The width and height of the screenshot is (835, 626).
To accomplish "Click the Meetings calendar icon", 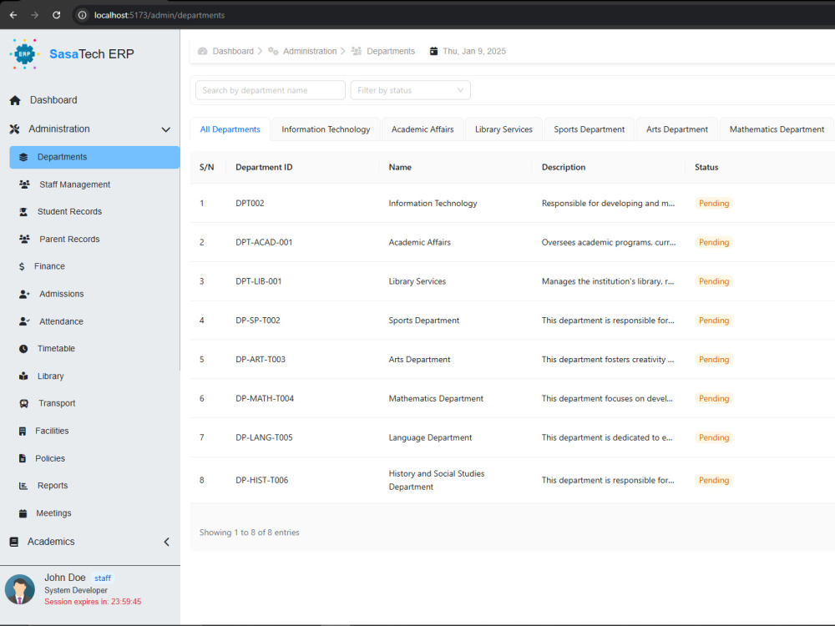I will (23, 513).
